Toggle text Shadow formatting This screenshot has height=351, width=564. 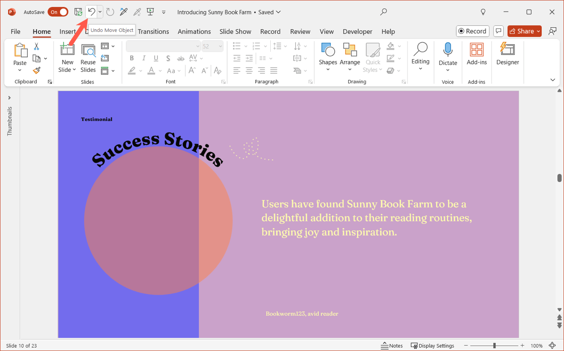point(168,58)
